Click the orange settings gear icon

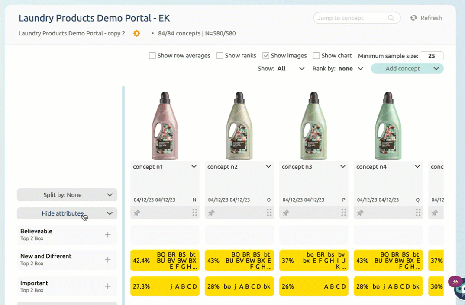tap(137, 33)
